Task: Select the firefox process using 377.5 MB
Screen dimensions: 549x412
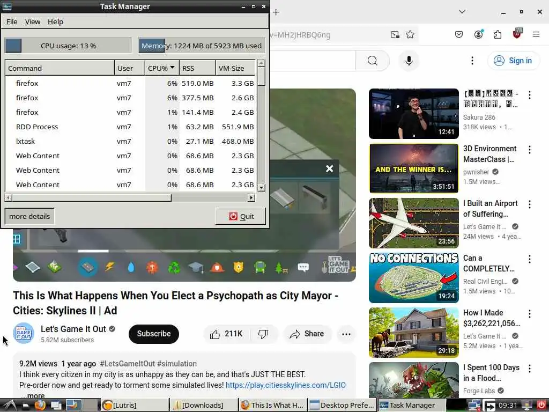Action: [x=130, y=98]
